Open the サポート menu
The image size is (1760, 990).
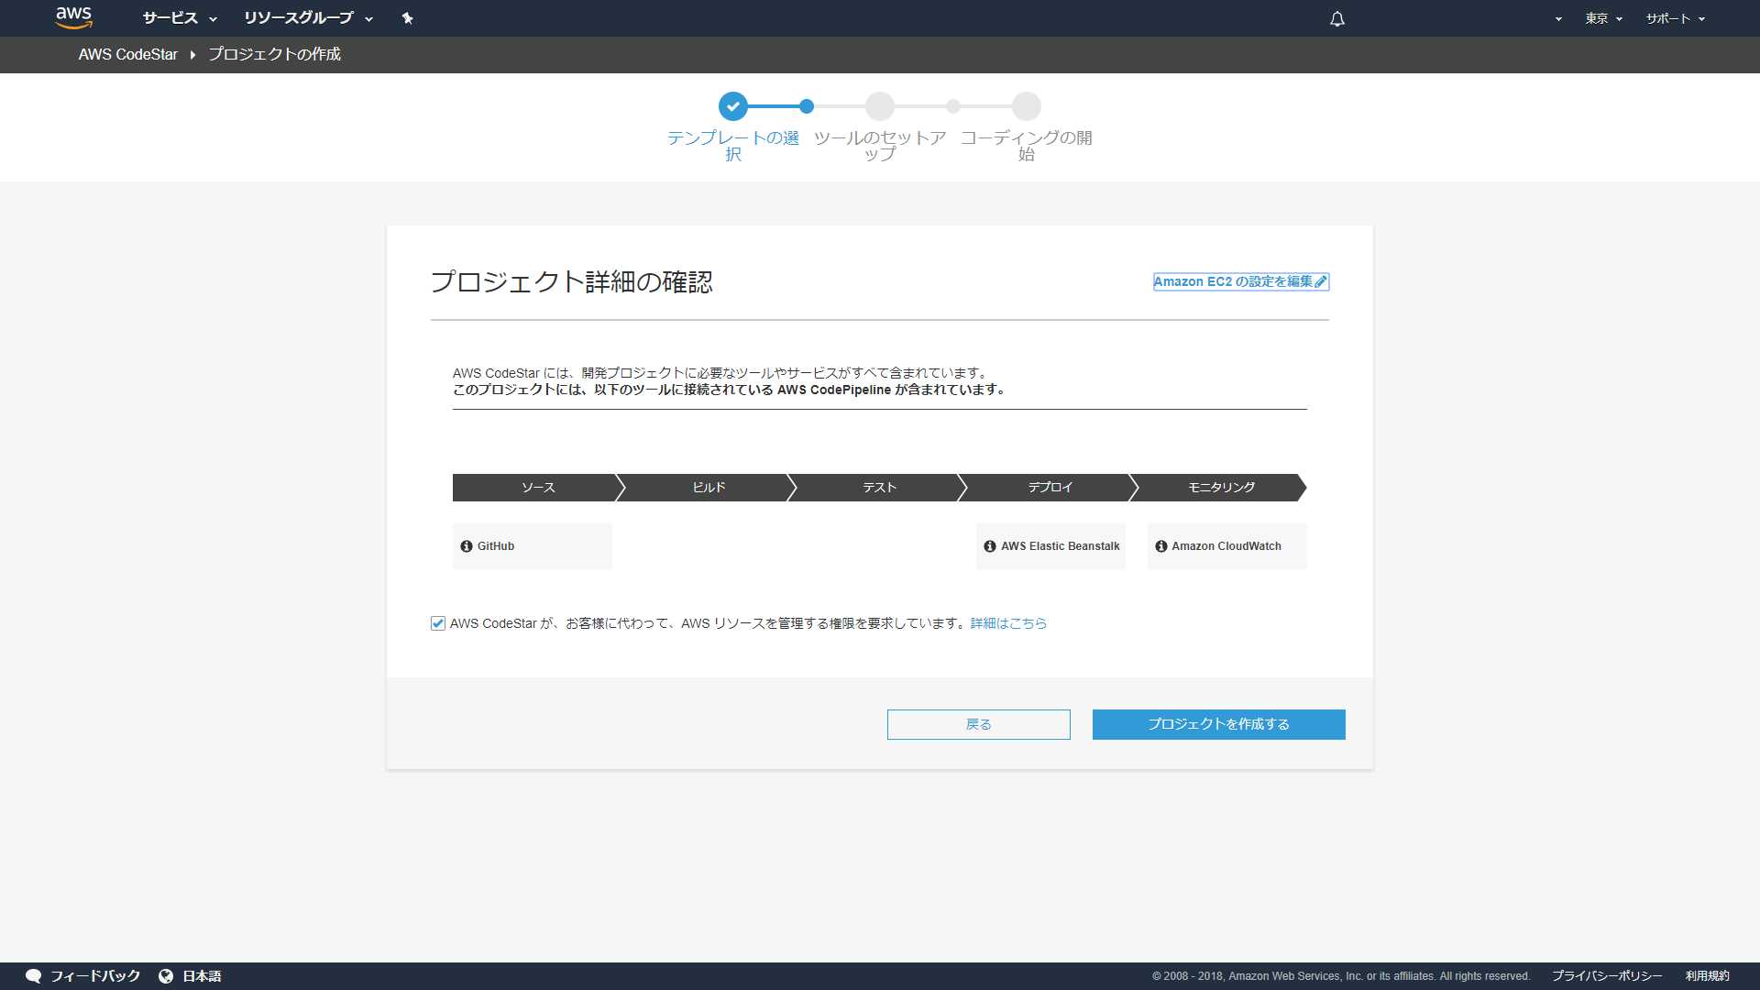tap(1675, 18)
